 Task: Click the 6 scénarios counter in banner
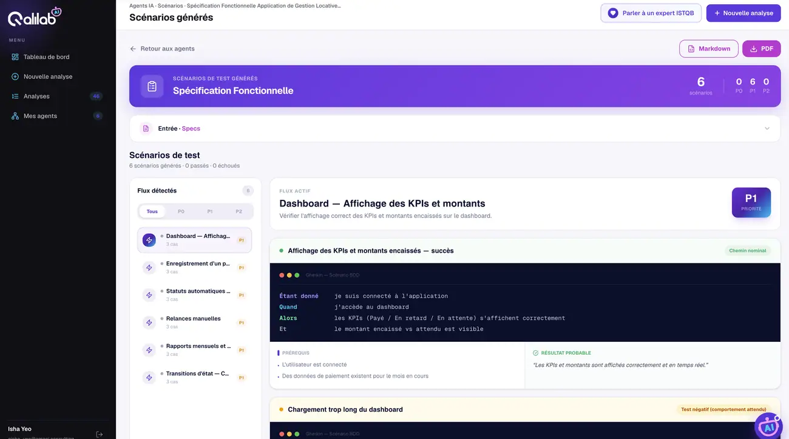coord(701,86)
